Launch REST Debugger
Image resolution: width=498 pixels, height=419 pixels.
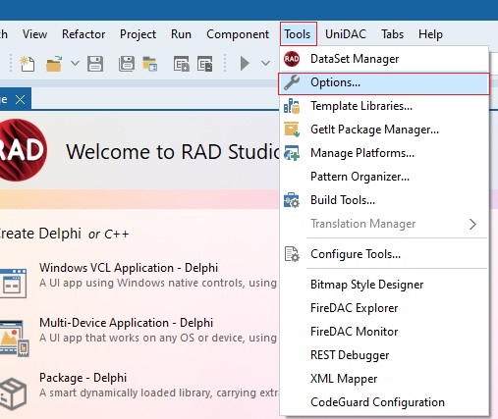[384, 355]
